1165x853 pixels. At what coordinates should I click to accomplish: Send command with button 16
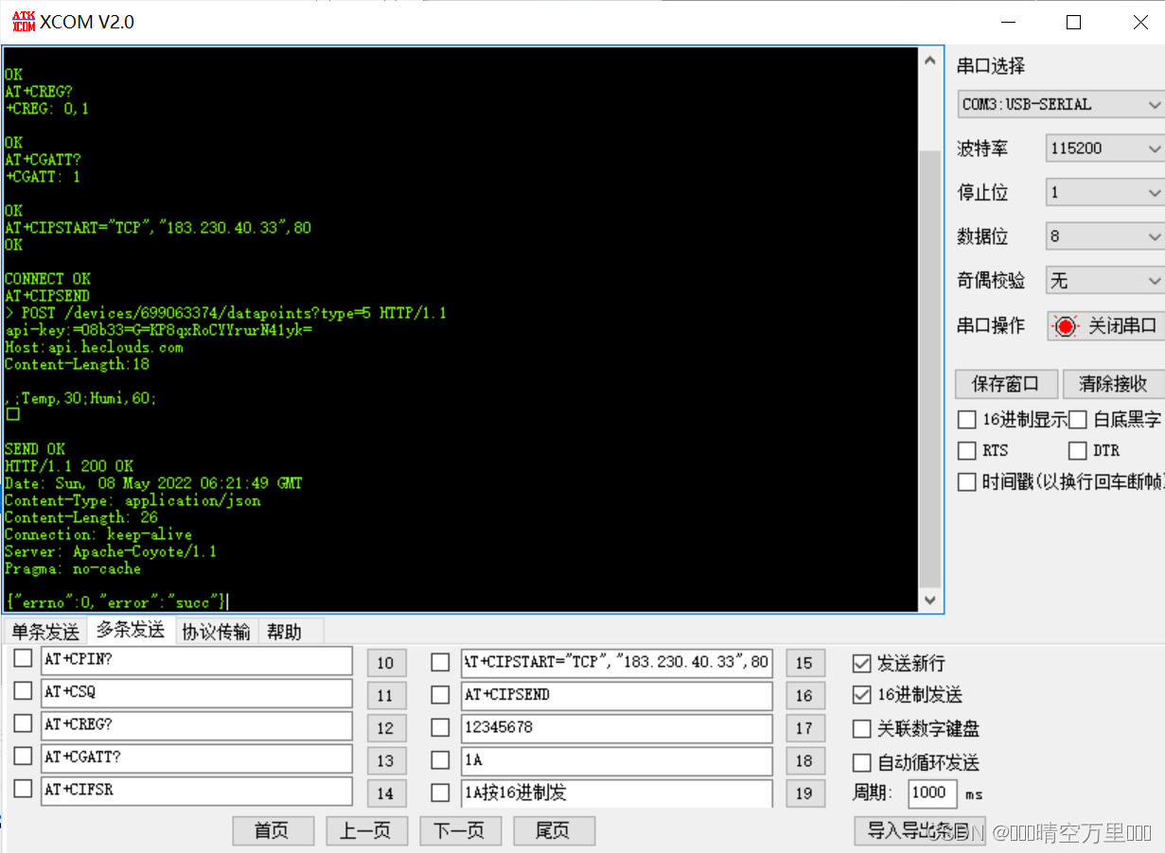pyautogui.click(x=805, y=696)
